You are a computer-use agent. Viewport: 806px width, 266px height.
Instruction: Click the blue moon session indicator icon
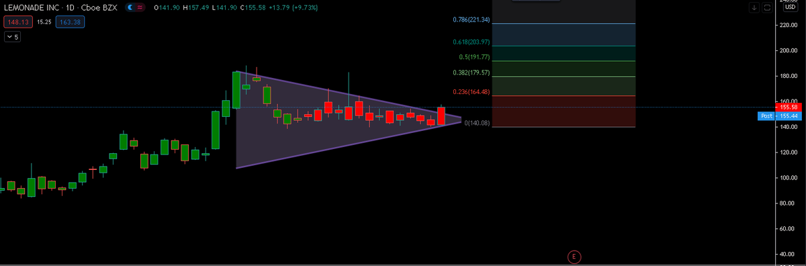click(x=130, y=7)
